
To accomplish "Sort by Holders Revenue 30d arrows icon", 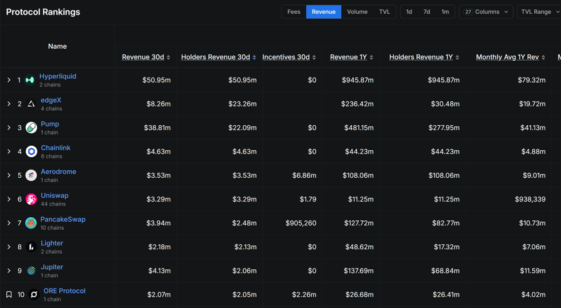I will (254, 57).
